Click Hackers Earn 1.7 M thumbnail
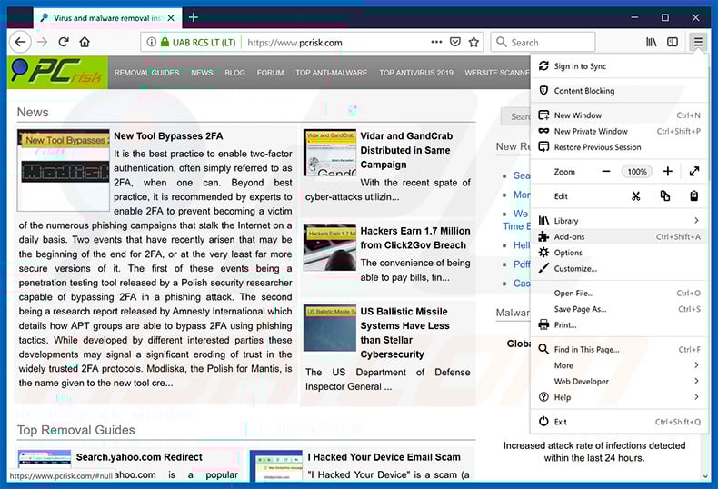 click(x=330, y=247)
